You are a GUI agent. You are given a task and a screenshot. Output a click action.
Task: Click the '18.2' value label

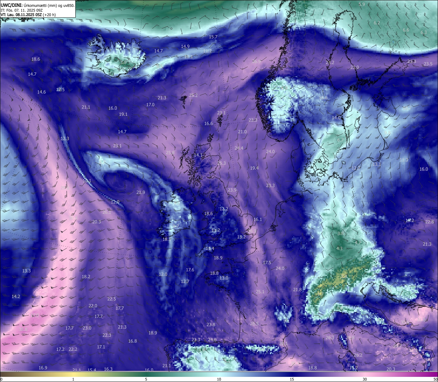(x=86, y=276)
